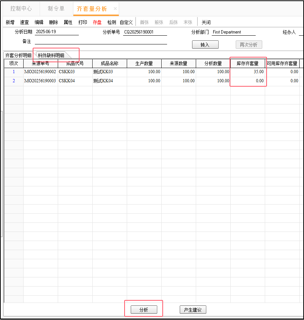The width and height of the screenshot is (304, 320).
Task: Close the 齐套量分析 tab
Action: coord(115,9)
